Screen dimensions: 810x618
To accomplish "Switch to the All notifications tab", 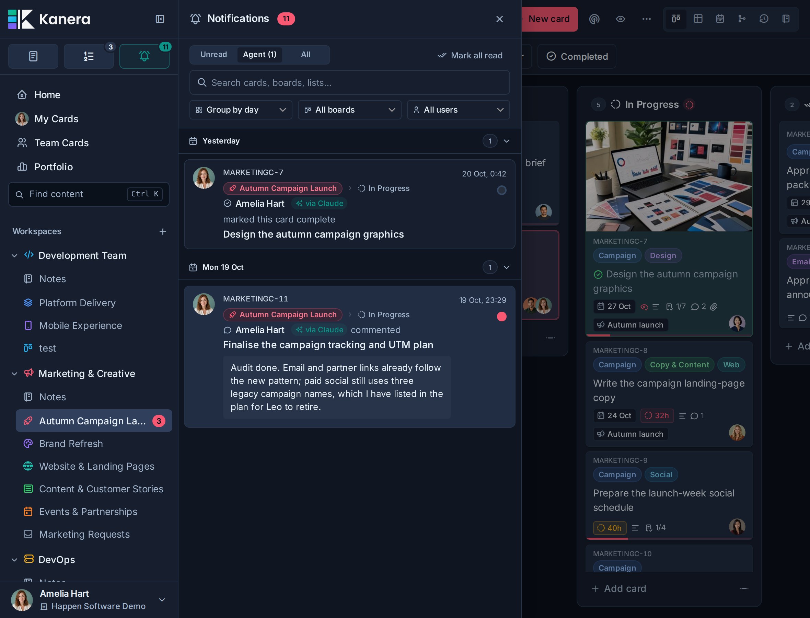I will [x=305, y=55].
